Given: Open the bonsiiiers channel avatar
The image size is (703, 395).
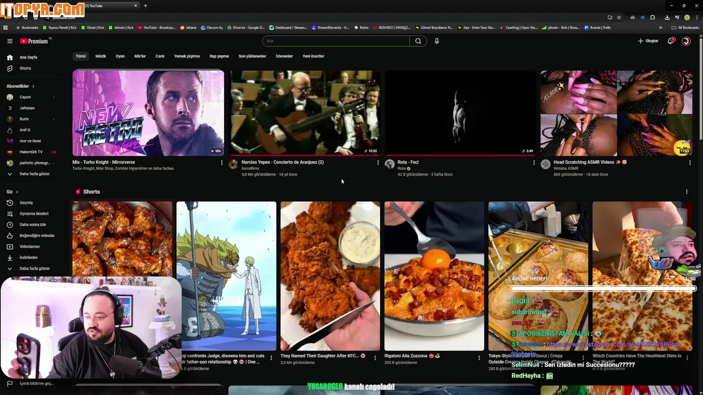Looking at the screenshot, I should 233,164.
